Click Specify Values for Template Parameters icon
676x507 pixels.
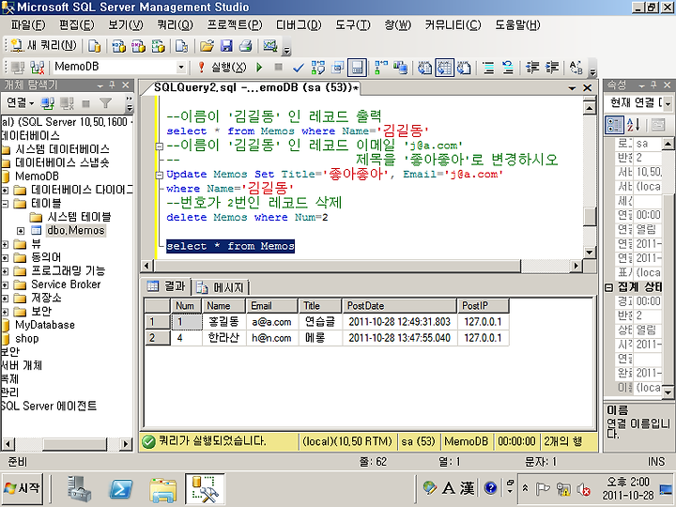(x=576, y=68)
